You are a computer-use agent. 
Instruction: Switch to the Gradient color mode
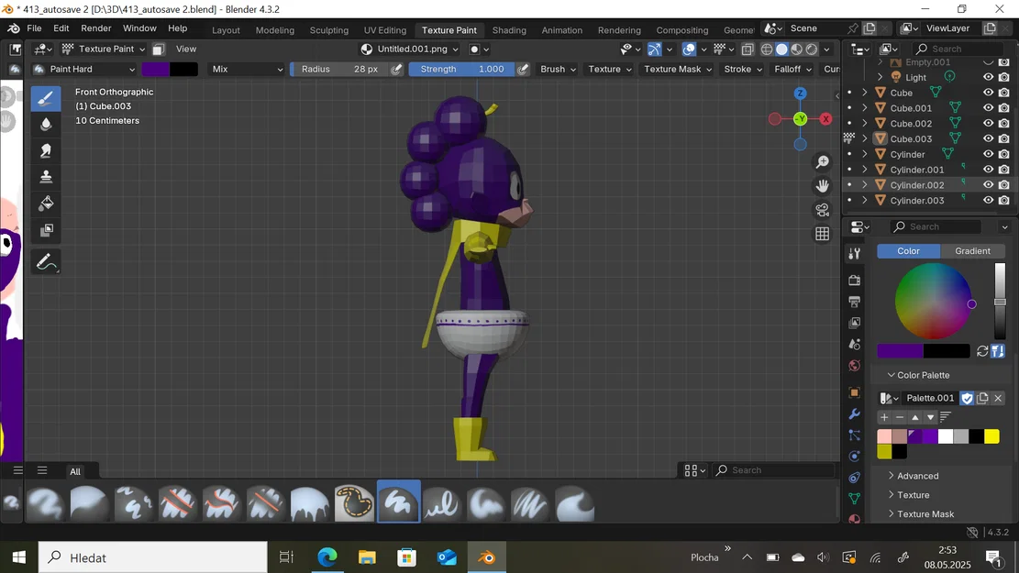972,251
